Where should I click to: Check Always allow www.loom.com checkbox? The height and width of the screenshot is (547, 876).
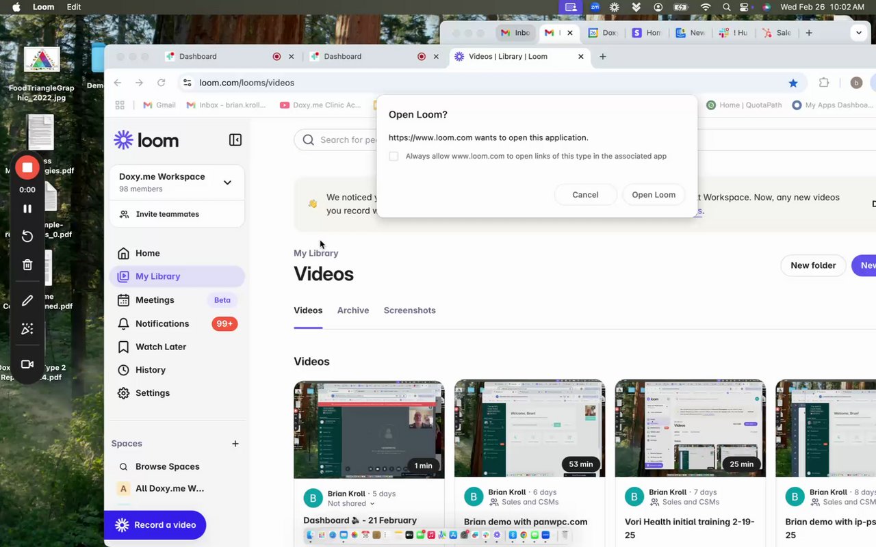pos(394,156)
